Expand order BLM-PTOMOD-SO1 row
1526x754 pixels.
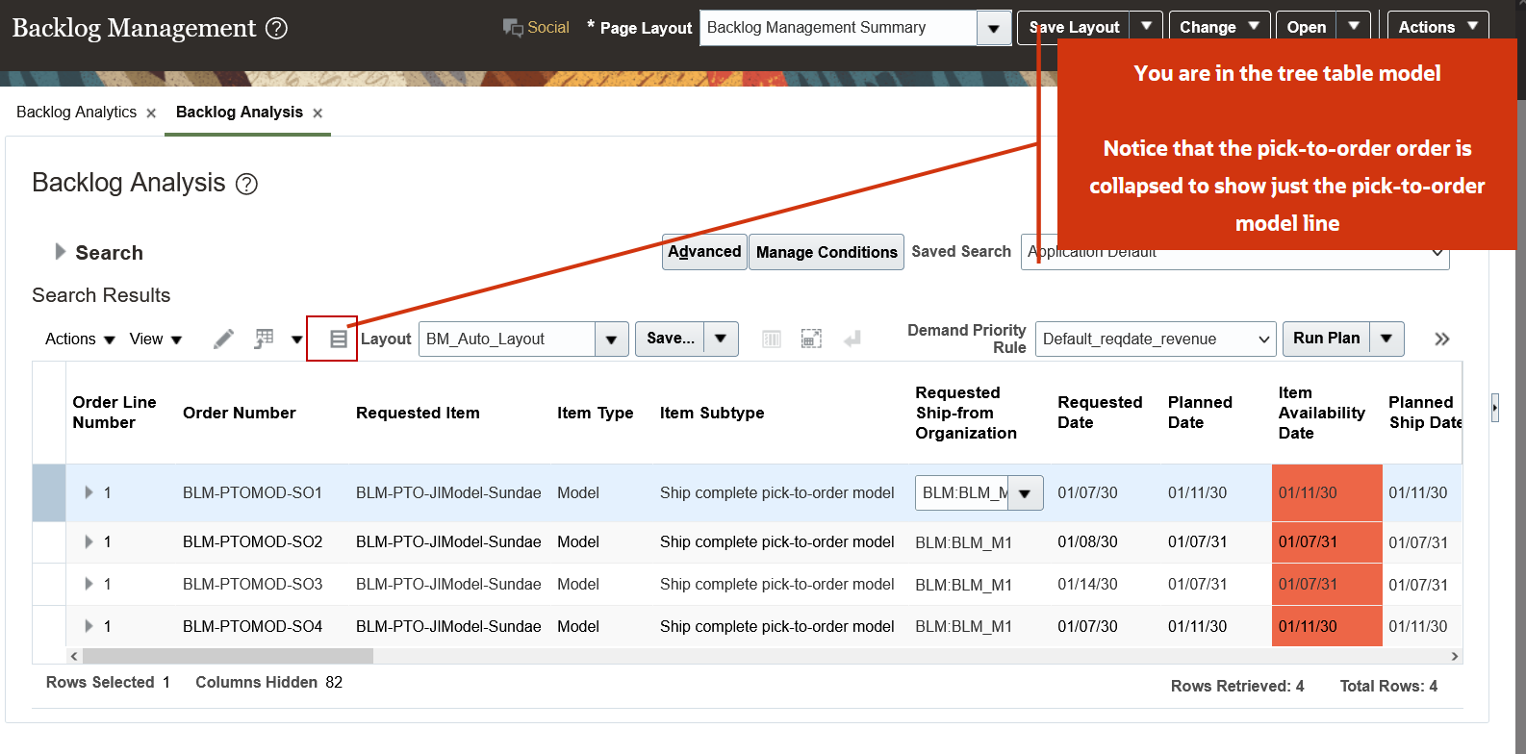(89, 492)
